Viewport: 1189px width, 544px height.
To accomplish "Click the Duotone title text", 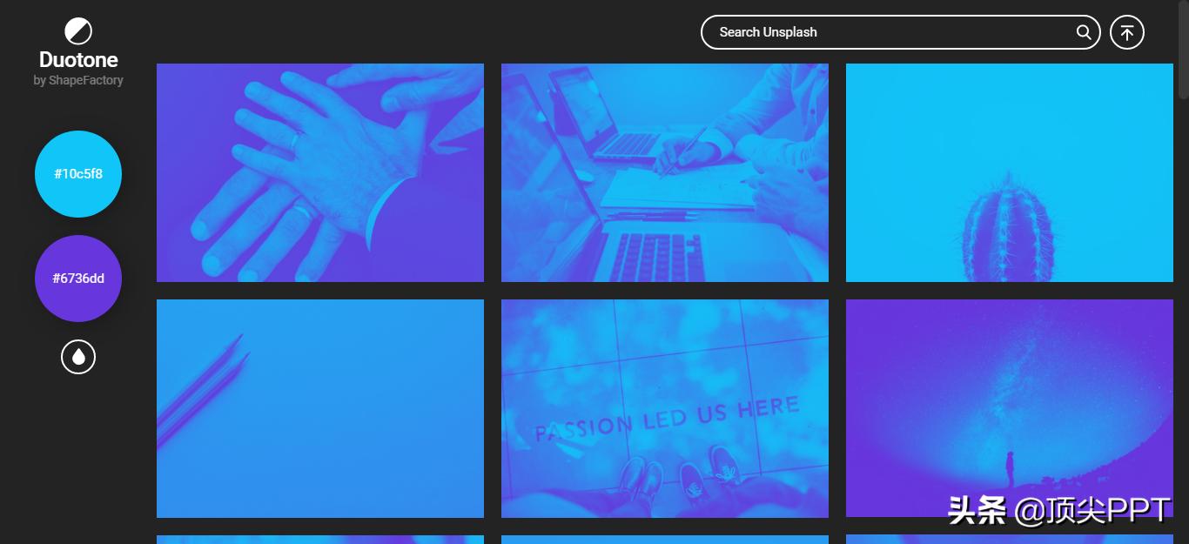I will (78, 60).
